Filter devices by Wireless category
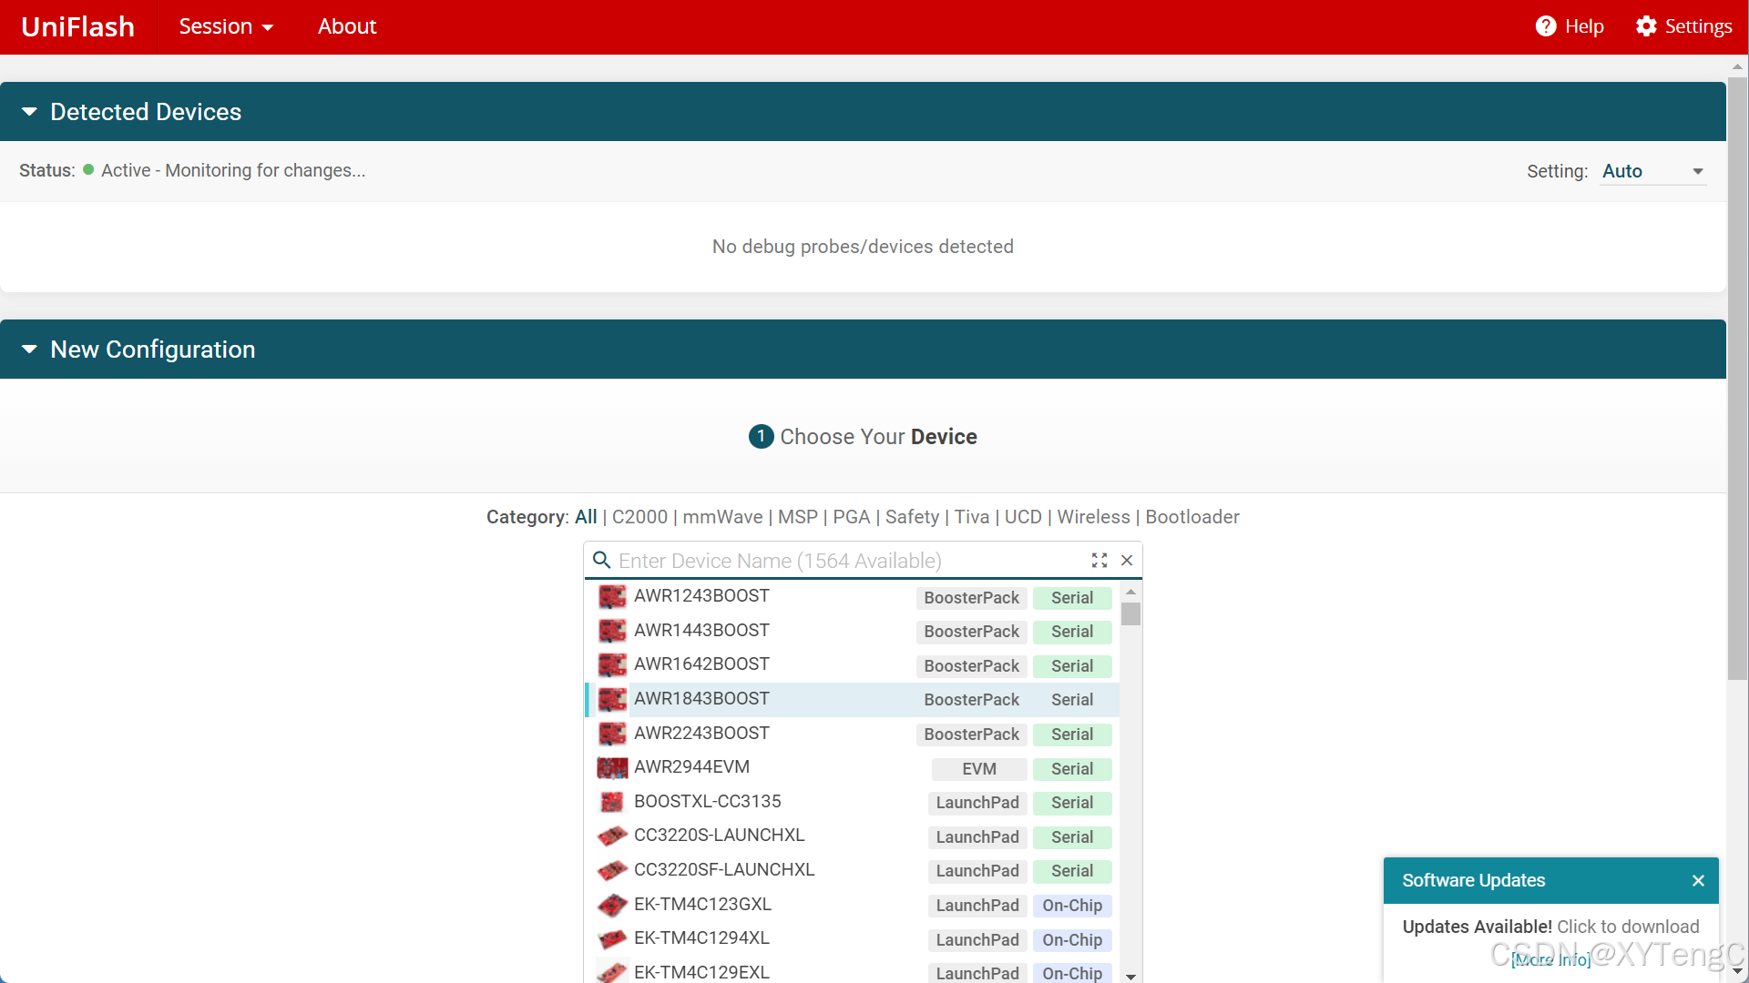This screenshot has height=983, width=1749. 1093,517
